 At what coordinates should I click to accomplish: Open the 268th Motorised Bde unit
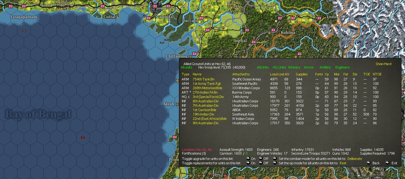(207, 88)
